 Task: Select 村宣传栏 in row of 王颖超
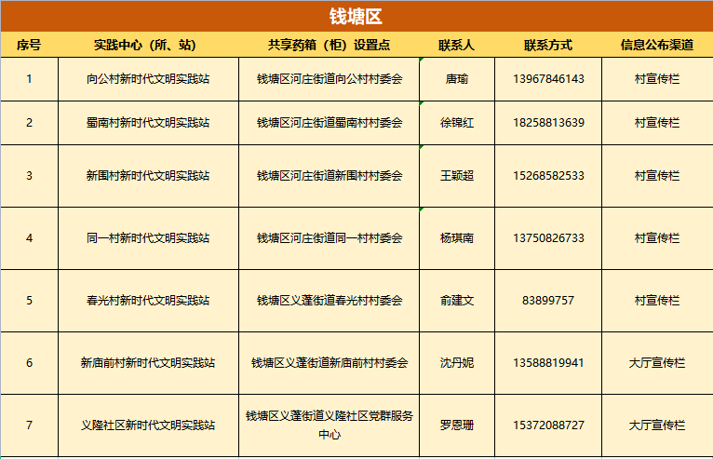(x=657, y=176)
